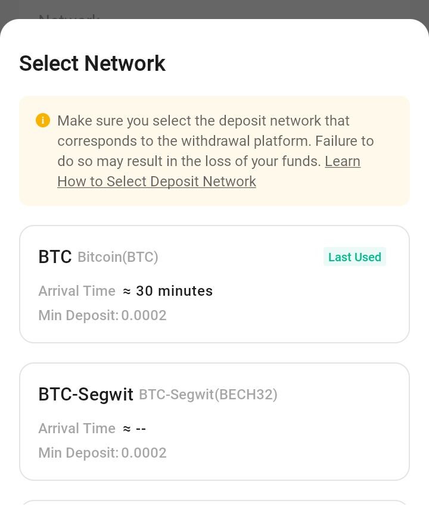Viewport: 429px width, 510px height.
Task: Tap Min Deposit 0.0002 on BTC-Segwit card
Action: tap(102, 453)
